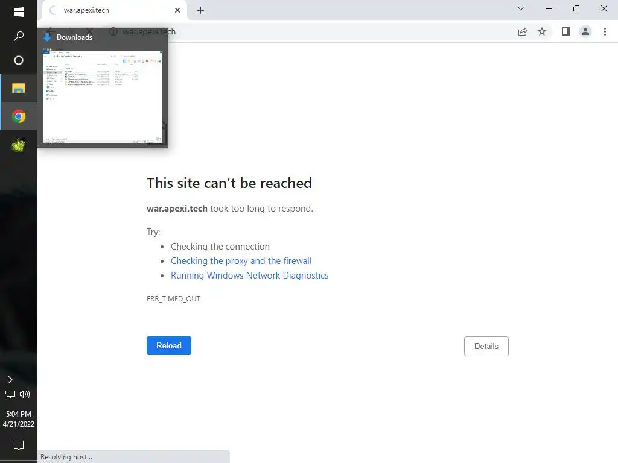Screen dimensions: 618x463
Task: Bookmark this tab with the star icon
Action: [542, 31]
